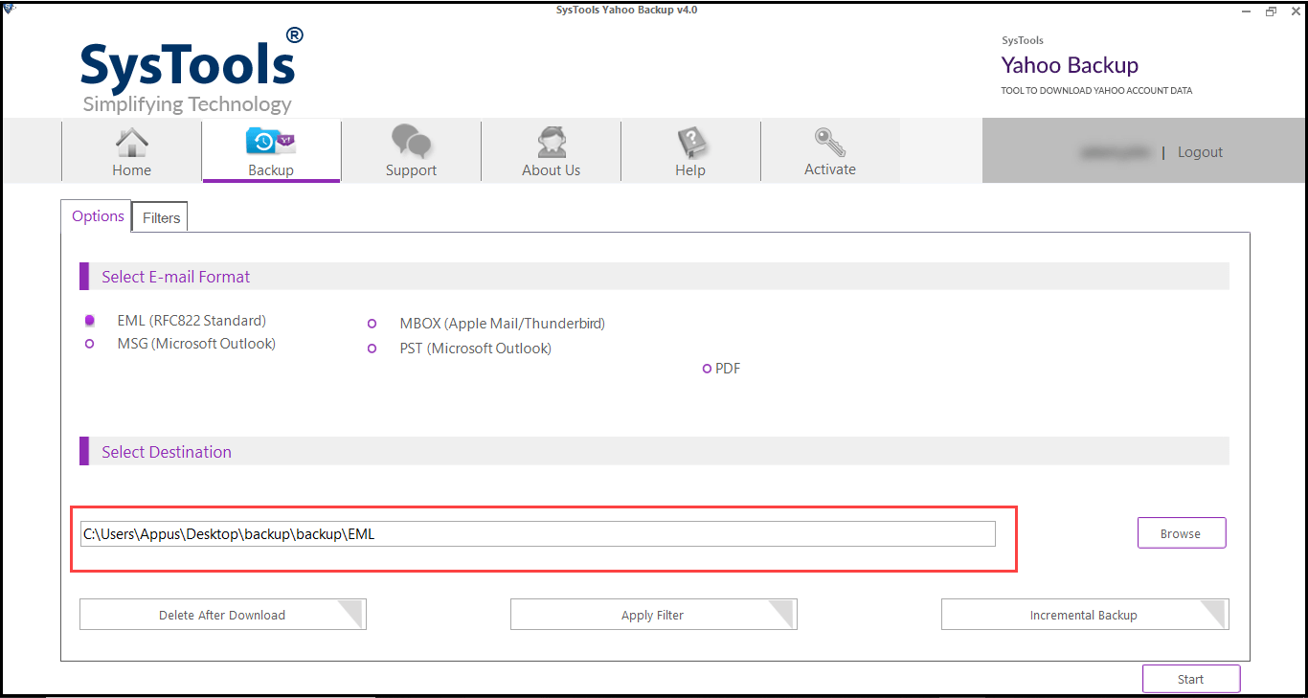1308x698 pixels.
Task: Open the Home toolbar section
Action: tap(131, 151)
